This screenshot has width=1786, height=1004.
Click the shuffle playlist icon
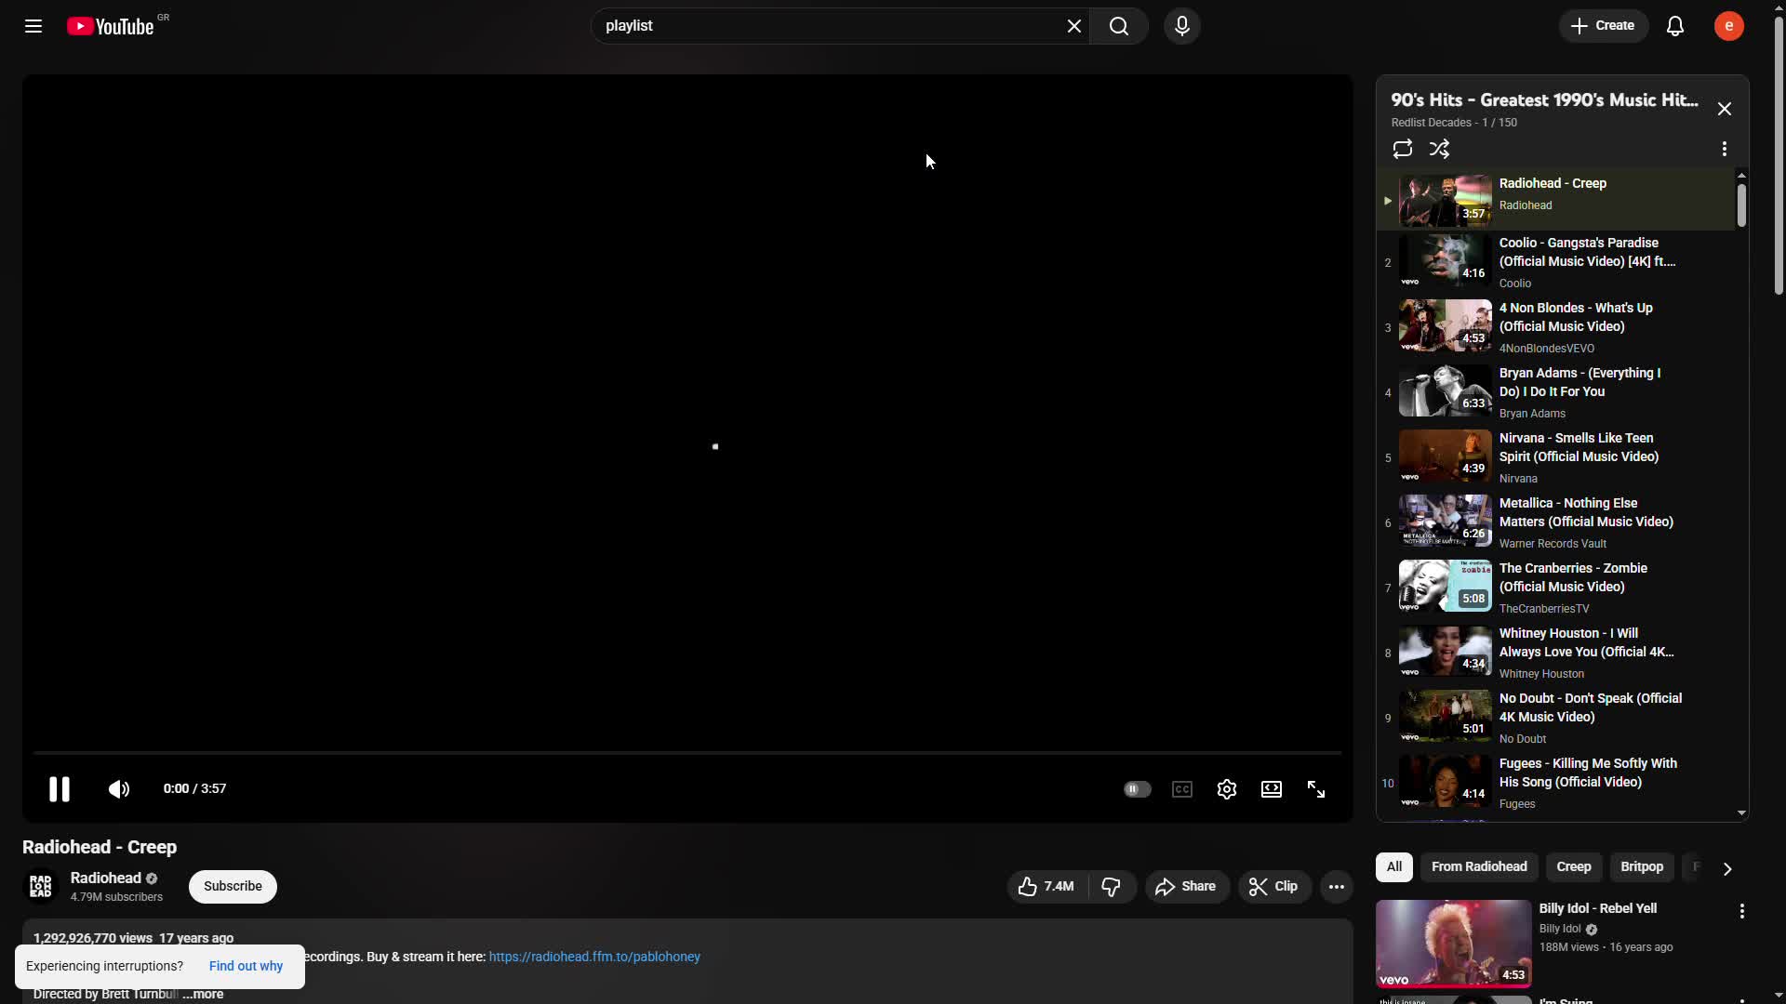click(x=1439, y=149)
